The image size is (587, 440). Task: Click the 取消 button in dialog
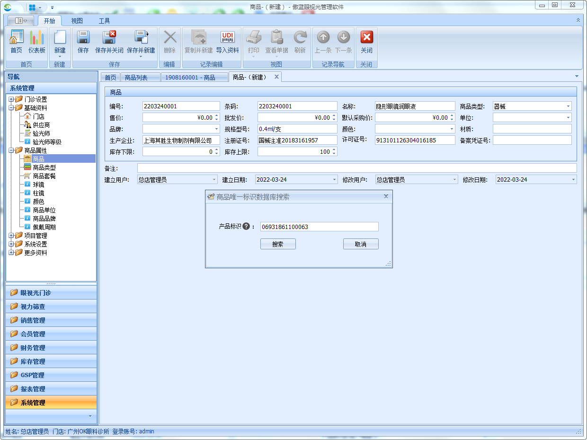pyautogui.click(x=361, y=244)
